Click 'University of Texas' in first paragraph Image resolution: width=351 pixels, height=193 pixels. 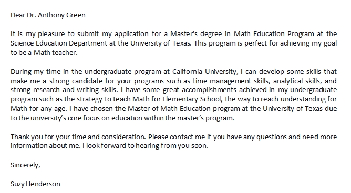coord(160,43)
